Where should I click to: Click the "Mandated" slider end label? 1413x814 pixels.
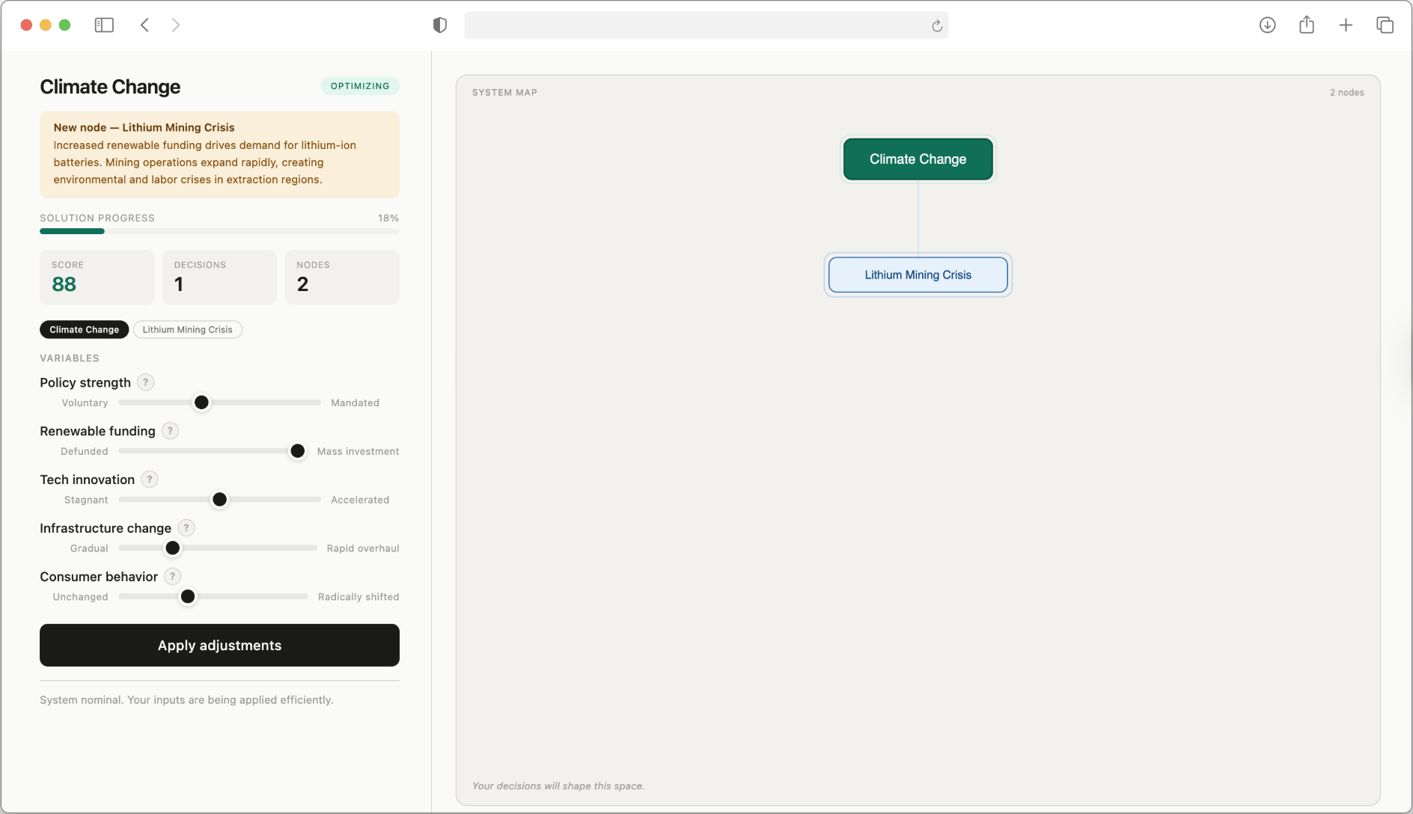click(x=355, y=403)
